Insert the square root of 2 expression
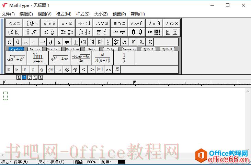The image size is (251, 165). pyautogui.click(x=117, y=70)
